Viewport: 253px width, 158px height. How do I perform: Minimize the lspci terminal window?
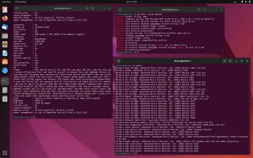tap(236, 61)
